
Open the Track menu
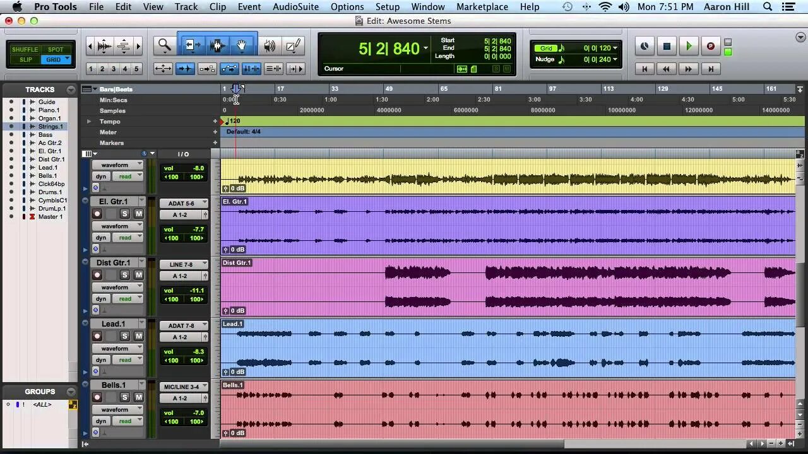(x=186, y=7)
